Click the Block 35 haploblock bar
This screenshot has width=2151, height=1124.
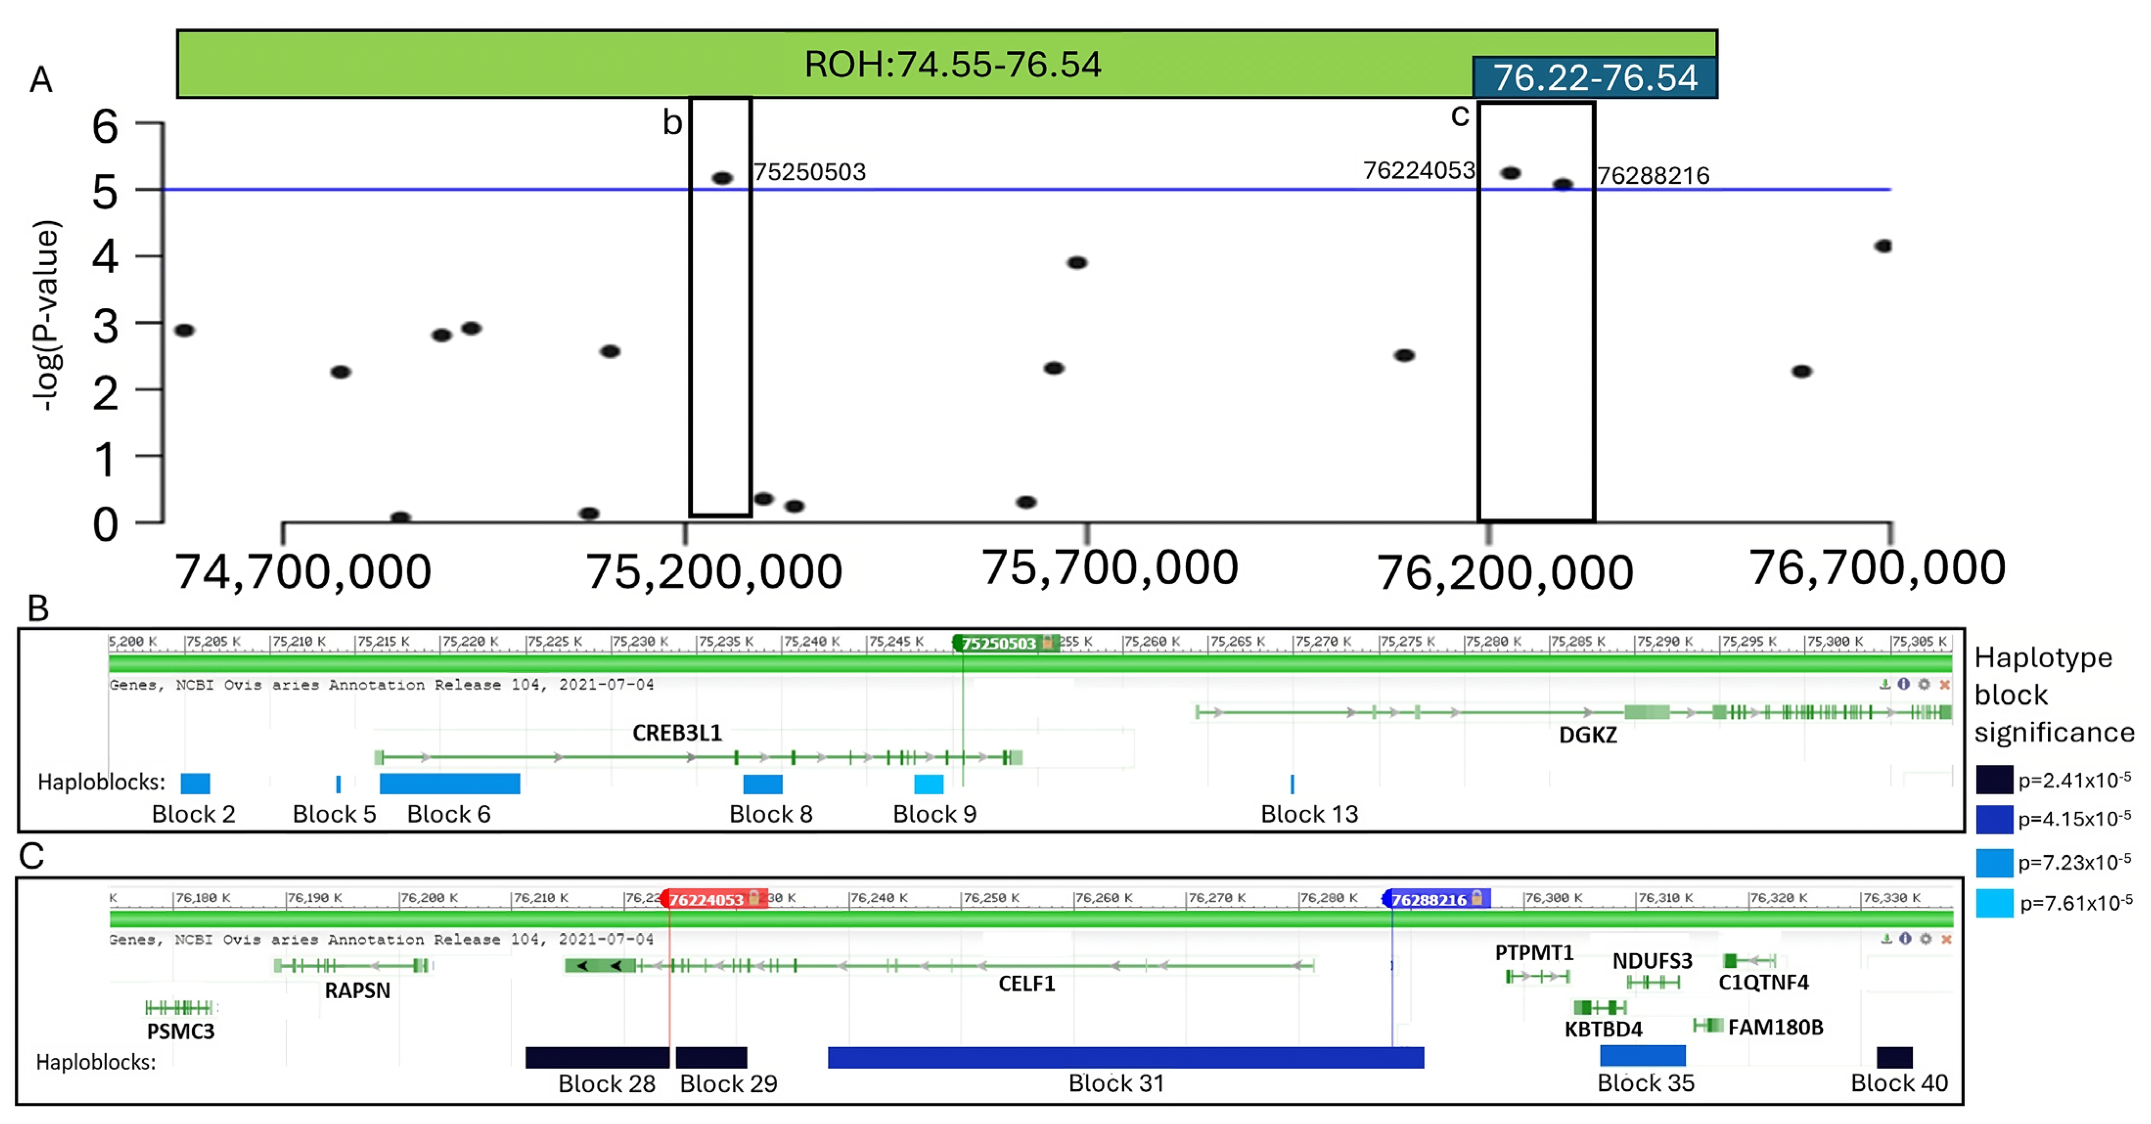1642,1056
